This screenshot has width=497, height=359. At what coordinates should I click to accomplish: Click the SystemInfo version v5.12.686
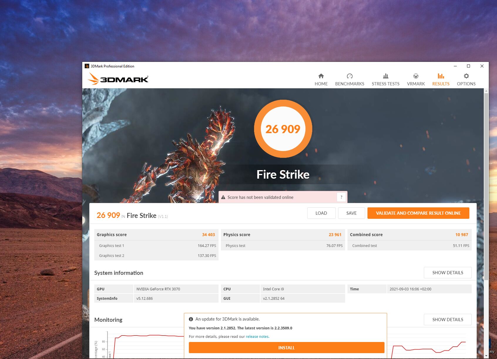145,299
